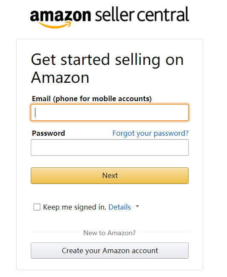Screen dimensions: 227x277
Task: Click the word 'Amazon' in the page heading
Action: coord(60,78)
